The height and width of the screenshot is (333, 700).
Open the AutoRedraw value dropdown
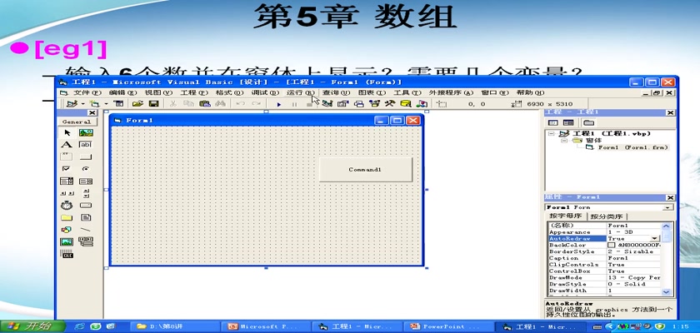point(654,239)
